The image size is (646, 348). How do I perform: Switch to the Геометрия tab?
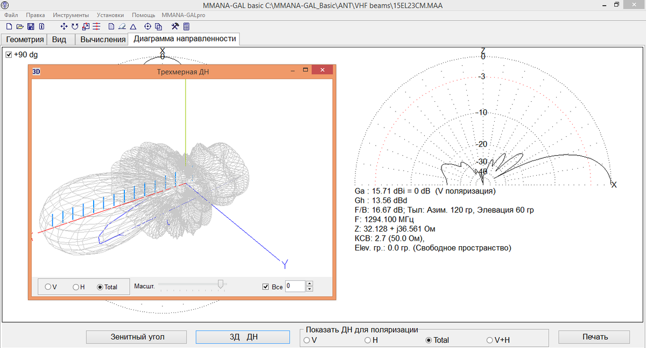pyautogui.click(x=24, y=39)
